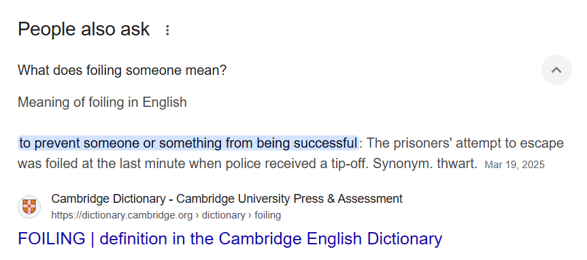587x260 pixels.
Task: Click the question "What does foiling someone mean?"
Action: point(122,70)
